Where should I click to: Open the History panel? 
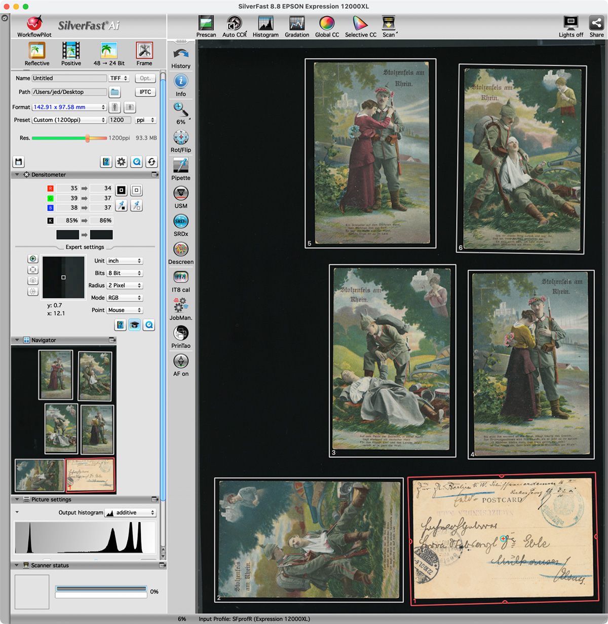click(181, 57)
